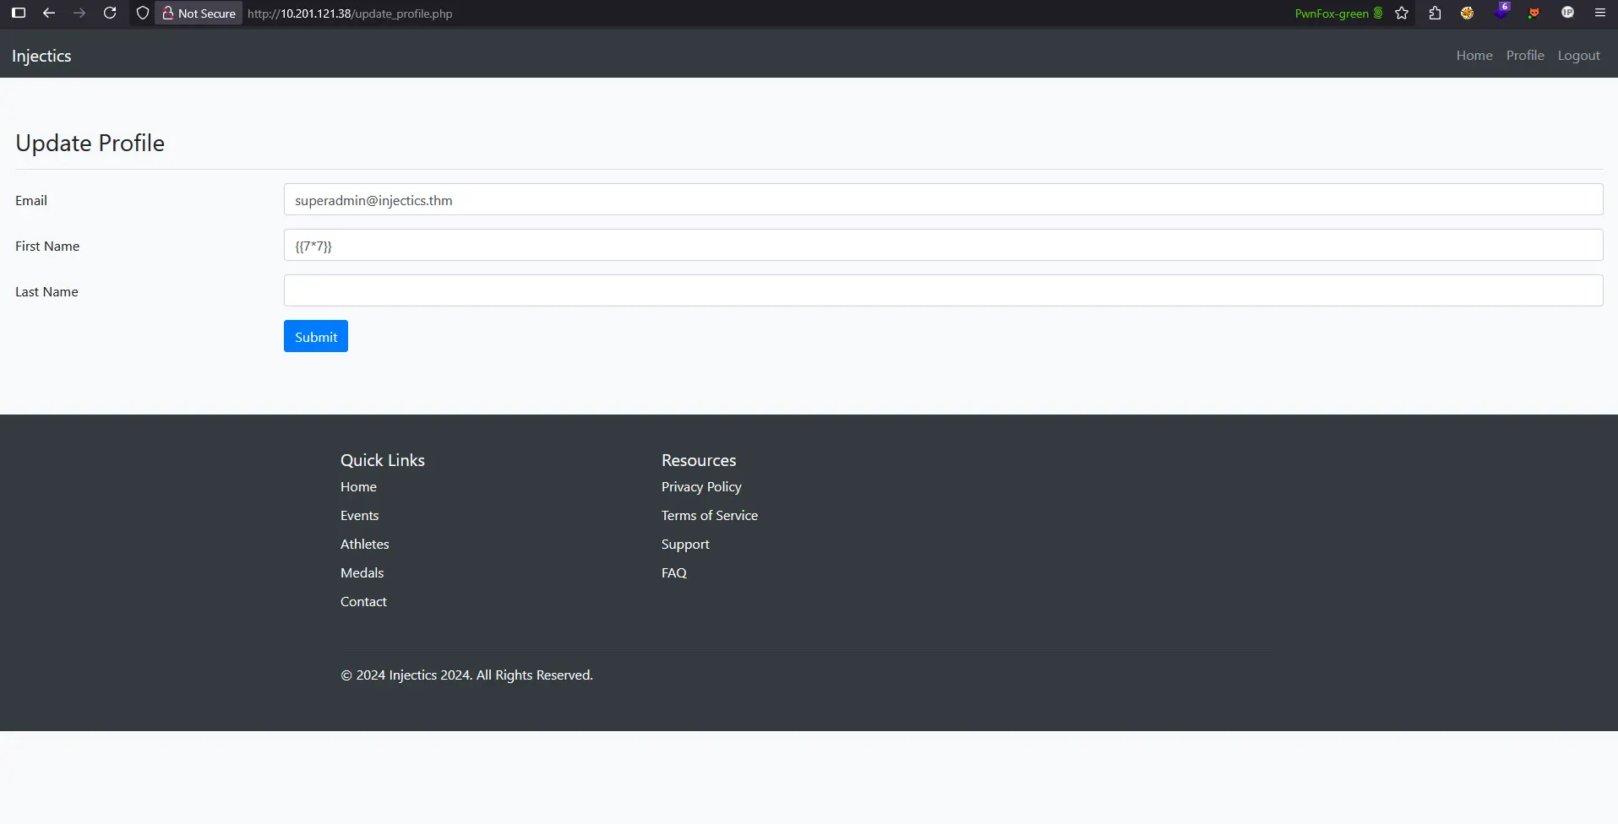Open the IP address extension icon

1567,13
